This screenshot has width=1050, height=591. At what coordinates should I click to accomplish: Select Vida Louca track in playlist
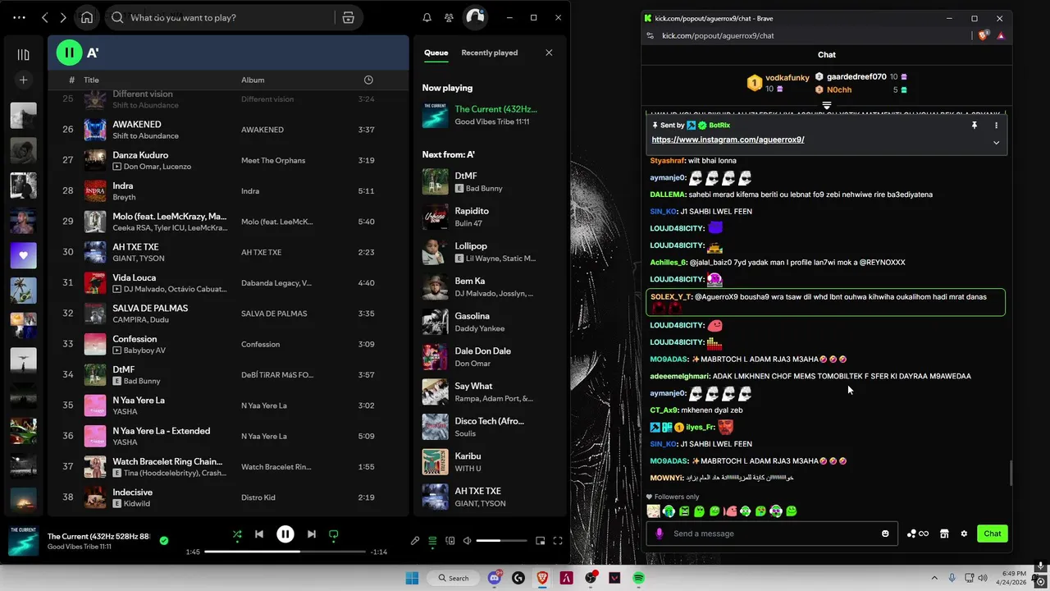[x=228, y=282]
